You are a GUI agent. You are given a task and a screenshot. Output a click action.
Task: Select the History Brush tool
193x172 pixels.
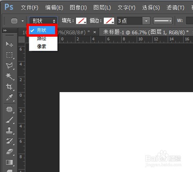pyautogui.click(x=9, y=141)
